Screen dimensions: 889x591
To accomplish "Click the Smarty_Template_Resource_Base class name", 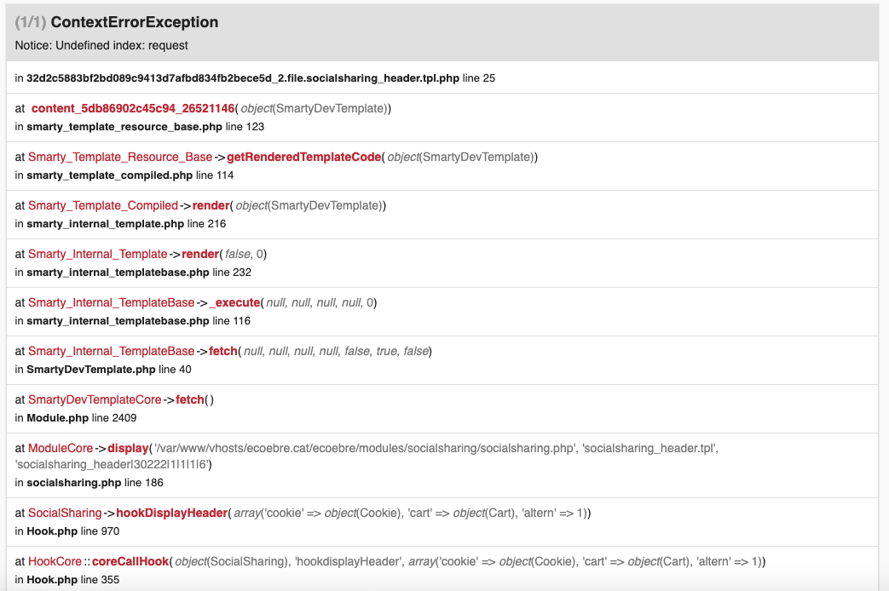I will (120, 157).
